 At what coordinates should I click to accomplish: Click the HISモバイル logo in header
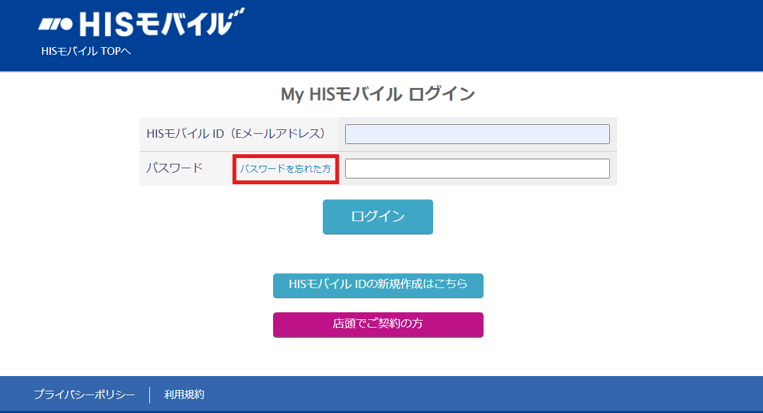click(141, 23)
